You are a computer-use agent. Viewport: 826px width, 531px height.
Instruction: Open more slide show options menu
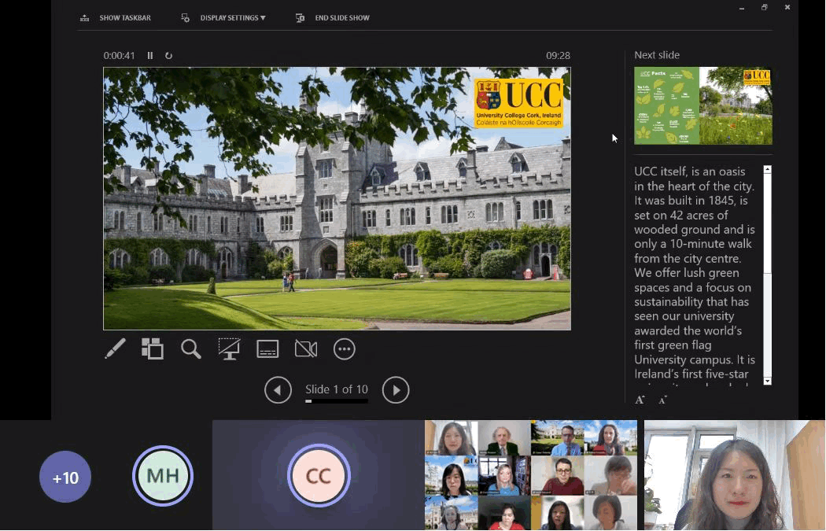[345, 348]
